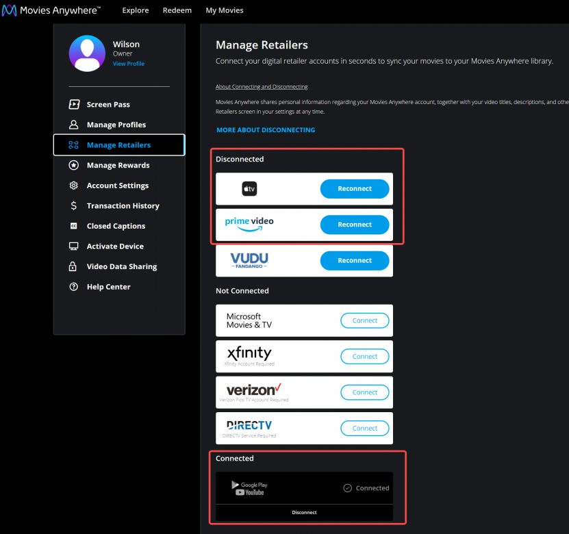This screenshot has width=569, height=534.
Task: Click the Prime Video retailer logo
Action: click(249, 224)
